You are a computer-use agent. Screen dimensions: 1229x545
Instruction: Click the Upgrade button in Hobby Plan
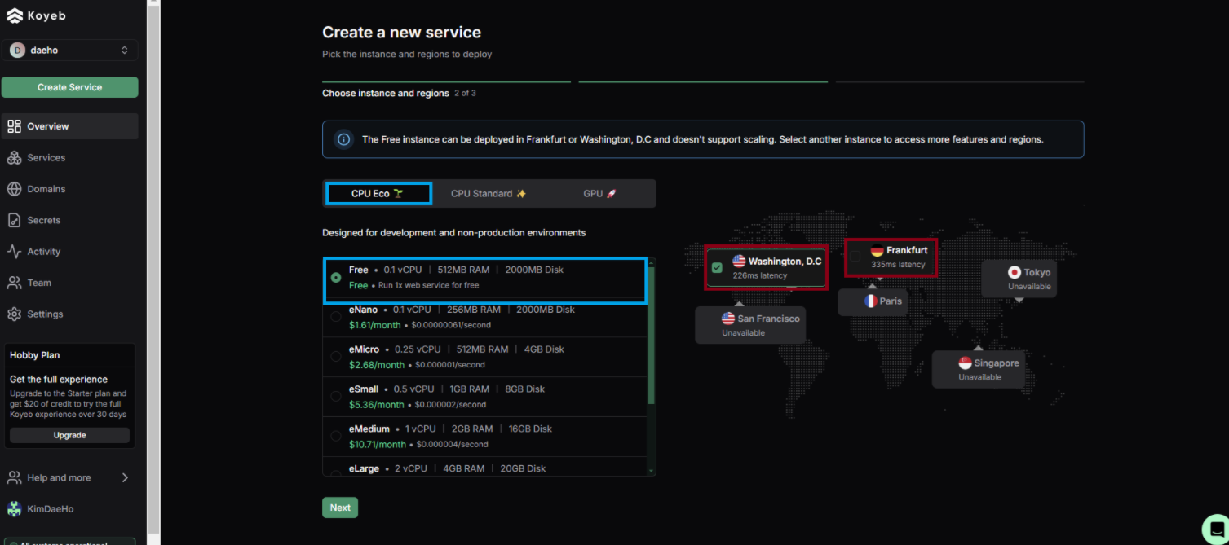69,435
